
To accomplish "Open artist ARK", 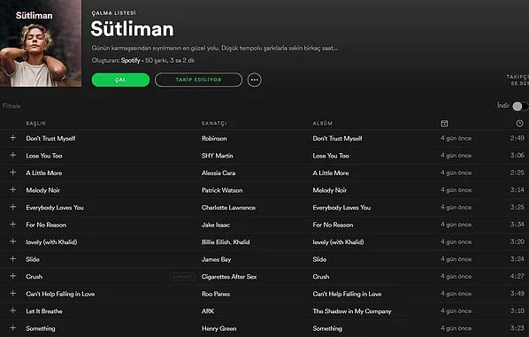I will click(x=208, y=311).
